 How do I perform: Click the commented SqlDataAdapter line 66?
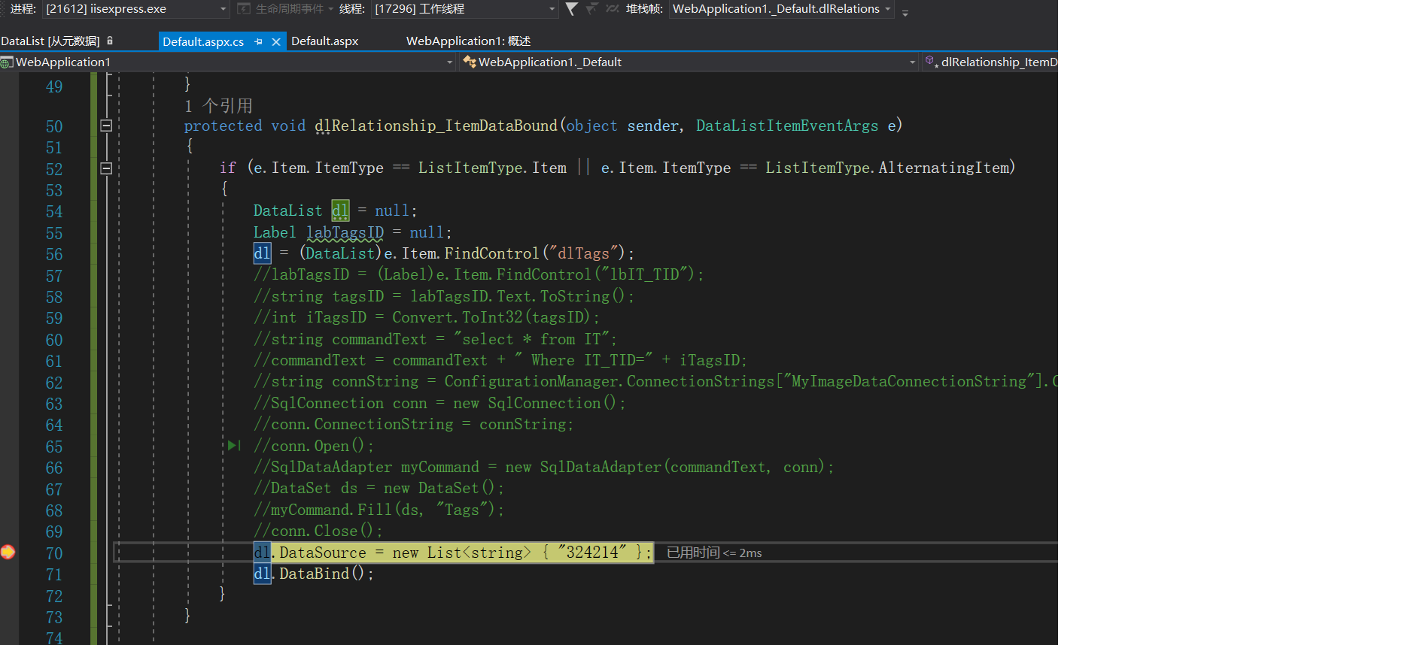pos(543,467)
